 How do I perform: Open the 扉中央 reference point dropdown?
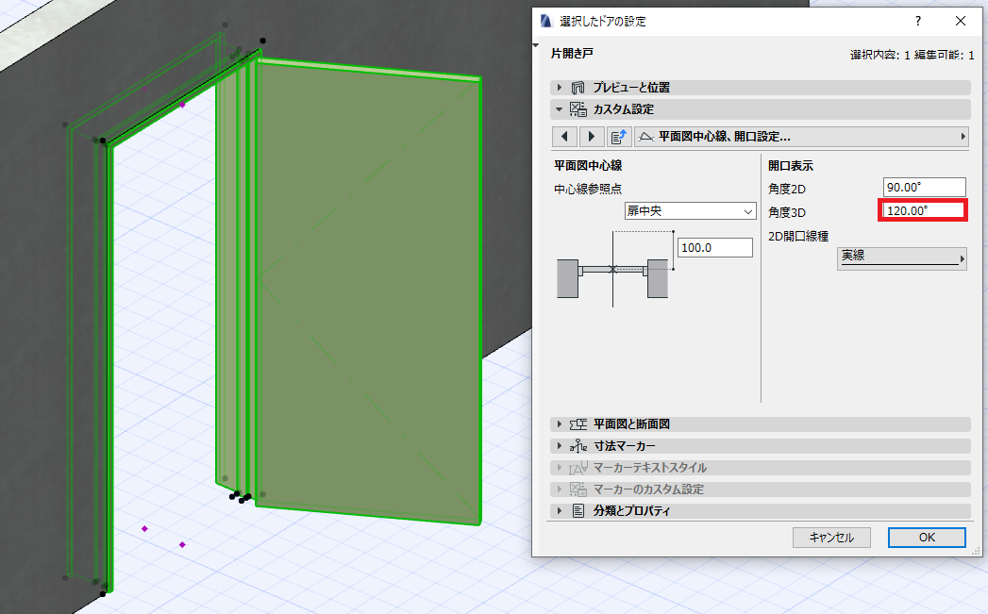690,211
